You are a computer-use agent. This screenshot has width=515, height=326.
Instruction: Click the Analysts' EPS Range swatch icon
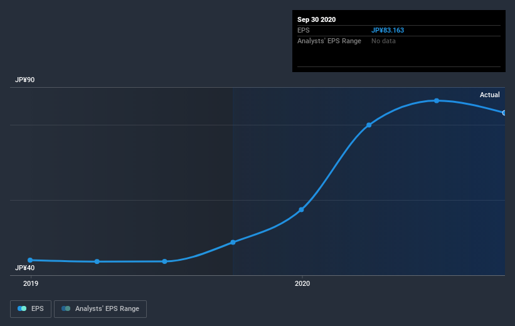(x=66, y=308)
